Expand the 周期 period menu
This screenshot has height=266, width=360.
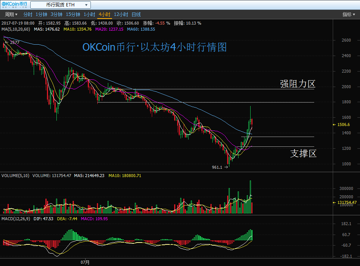pyautogui.click(x=11, y=14)
